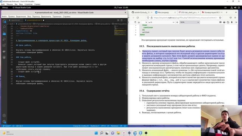Open Windows taskbar Search magnifier
This screenshot has width=242, height=136.
pyautogui.click(x=102, y=133)
